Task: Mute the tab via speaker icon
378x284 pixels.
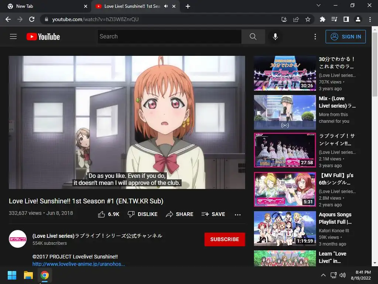Action: click(x=166, y=6)
